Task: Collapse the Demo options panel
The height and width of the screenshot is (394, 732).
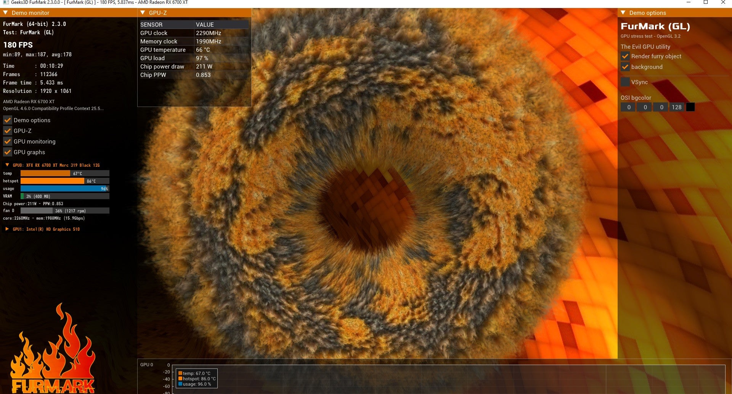Action: tap(623, 13)
